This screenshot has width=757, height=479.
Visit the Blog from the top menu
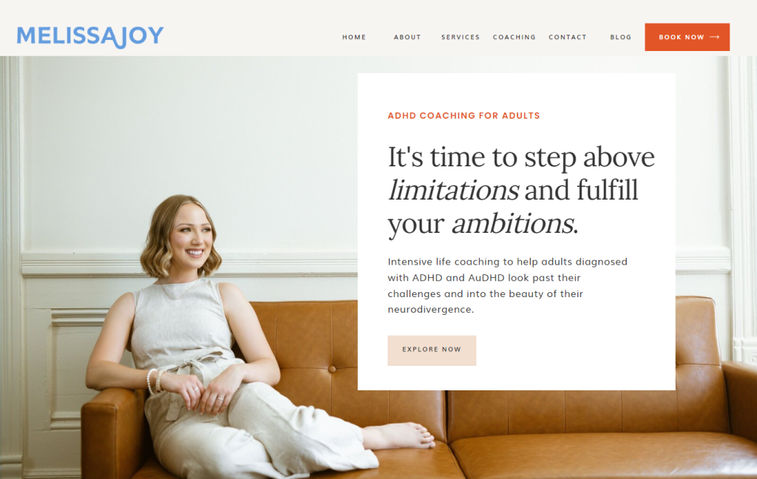[x=620, y=37]
